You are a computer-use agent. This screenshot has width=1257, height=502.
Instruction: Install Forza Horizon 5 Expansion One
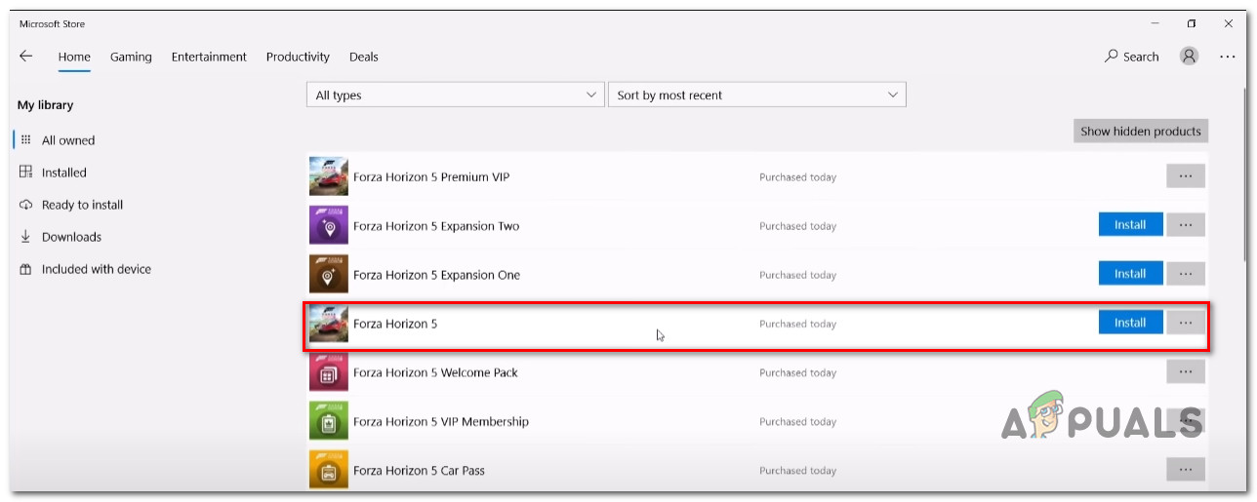[1130, 274]
